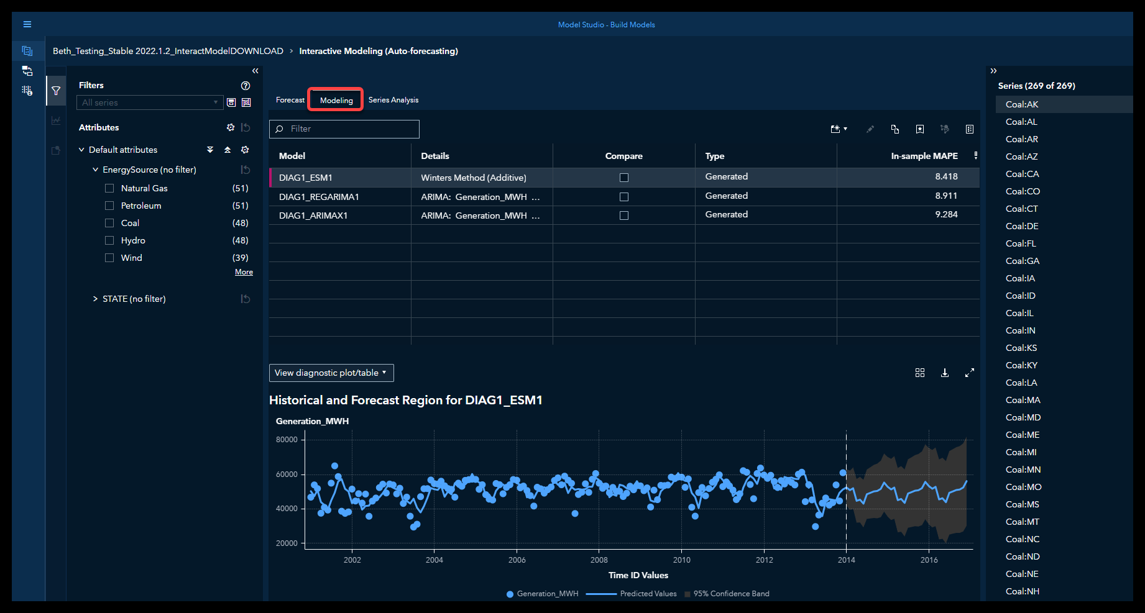Open the View diagnostic plot/table dropdown

(331, 373)
